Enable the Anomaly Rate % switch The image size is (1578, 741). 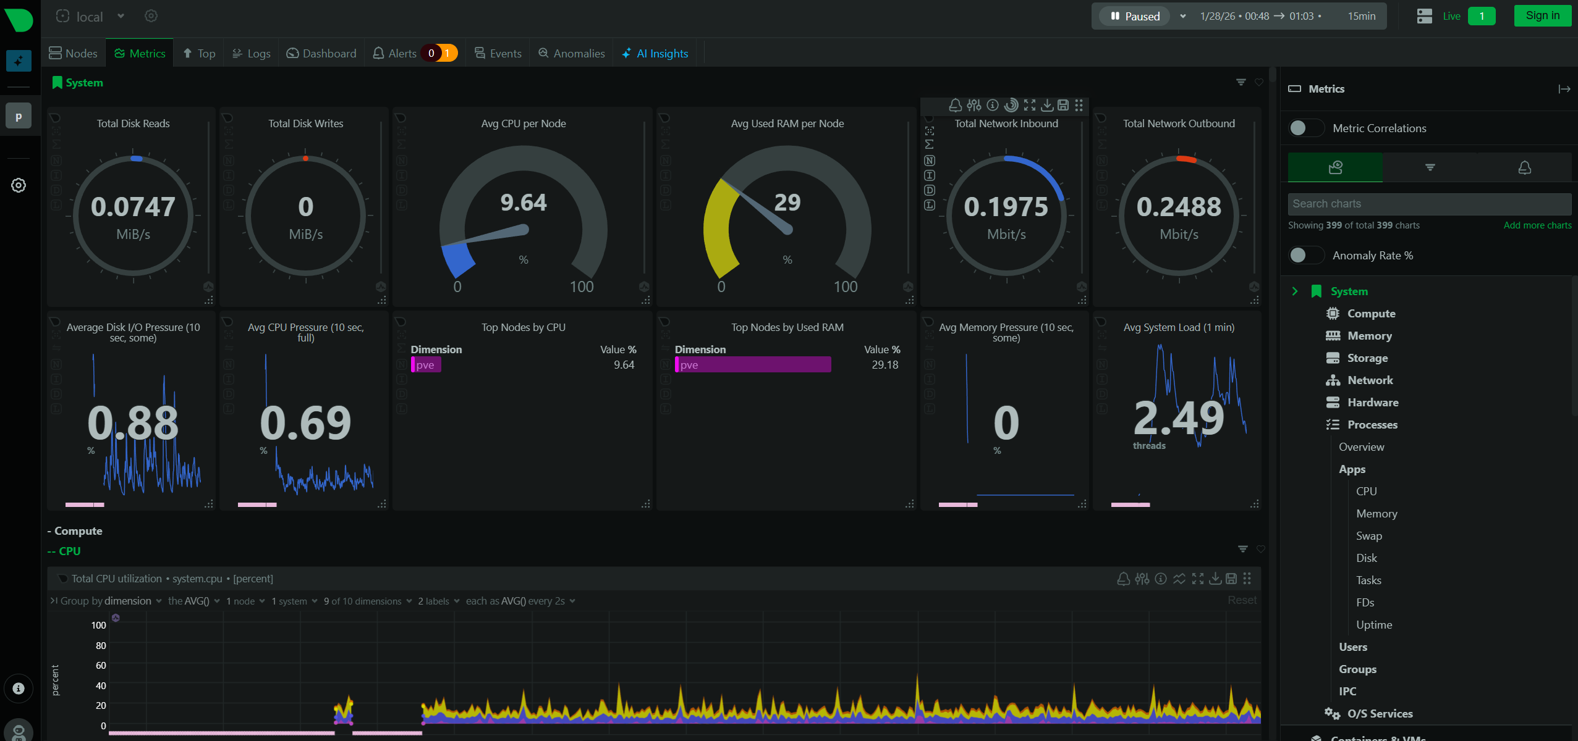1305,255
